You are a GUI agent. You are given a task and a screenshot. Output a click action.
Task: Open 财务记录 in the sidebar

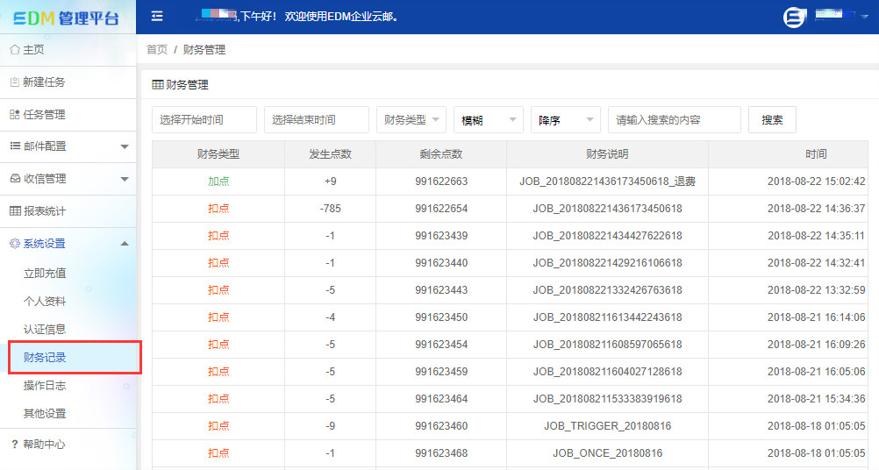(x=45, y=358)
